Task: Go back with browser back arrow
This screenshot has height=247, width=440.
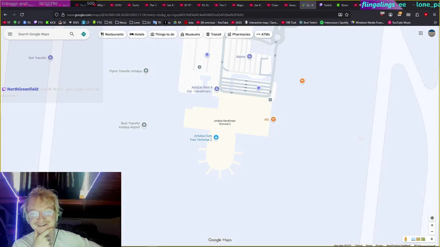Action: tap(5, 15)
